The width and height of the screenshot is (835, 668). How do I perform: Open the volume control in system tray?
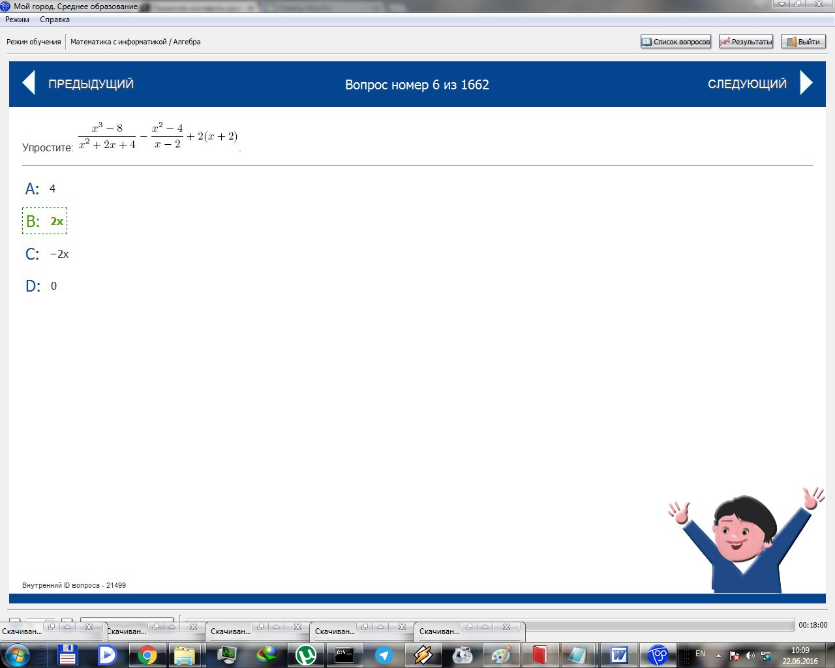pos(750,655)
